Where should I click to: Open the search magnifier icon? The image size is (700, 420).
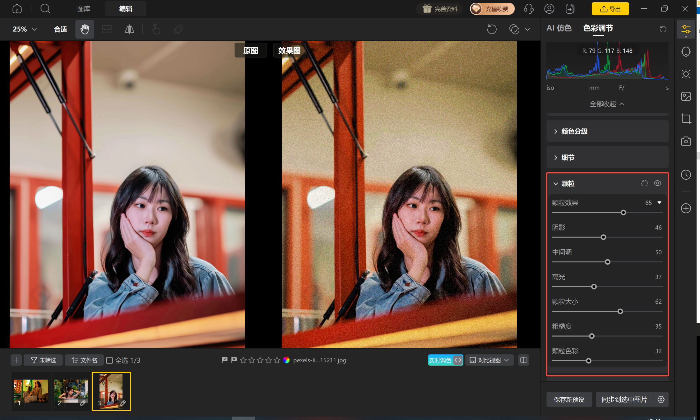coord(45,9)
